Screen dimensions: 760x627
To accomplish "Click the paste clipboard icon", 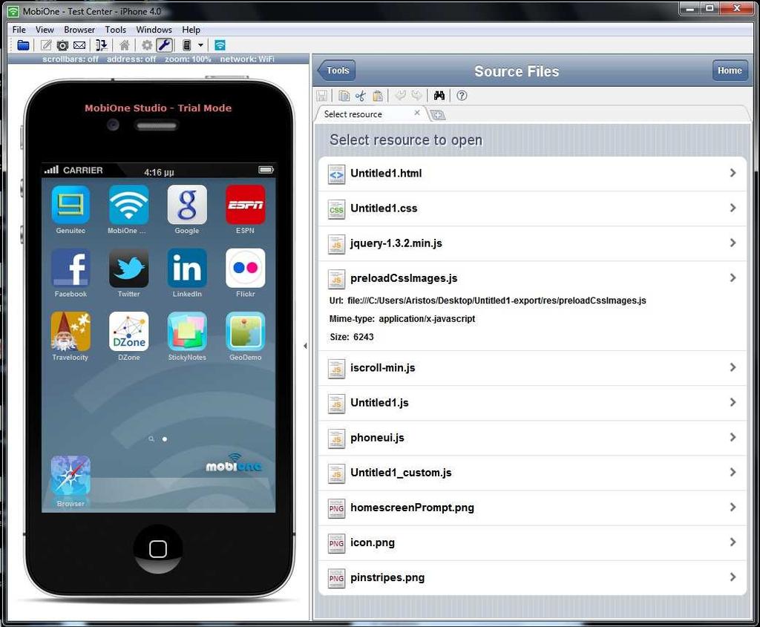I will (x=378, y=96).
